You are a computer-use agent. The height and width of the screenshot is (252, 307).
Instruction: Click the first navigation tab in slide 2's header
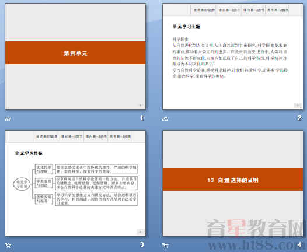pos(204,10)
